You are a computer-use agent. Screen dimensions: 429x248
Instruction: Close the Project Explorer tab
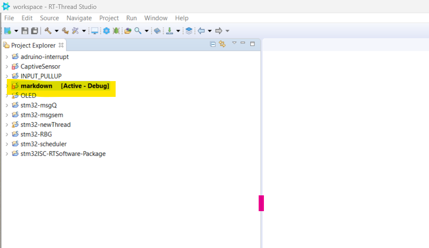[61, 45]
